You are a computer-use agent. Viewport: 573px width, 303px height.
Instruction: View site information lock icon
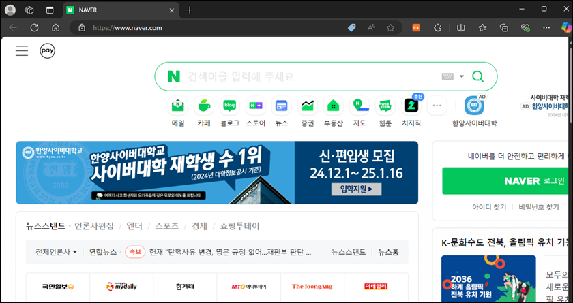pos(82,28)
